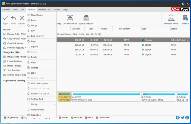
Task: Sort by the File System column header
Action: pos(127,29)
